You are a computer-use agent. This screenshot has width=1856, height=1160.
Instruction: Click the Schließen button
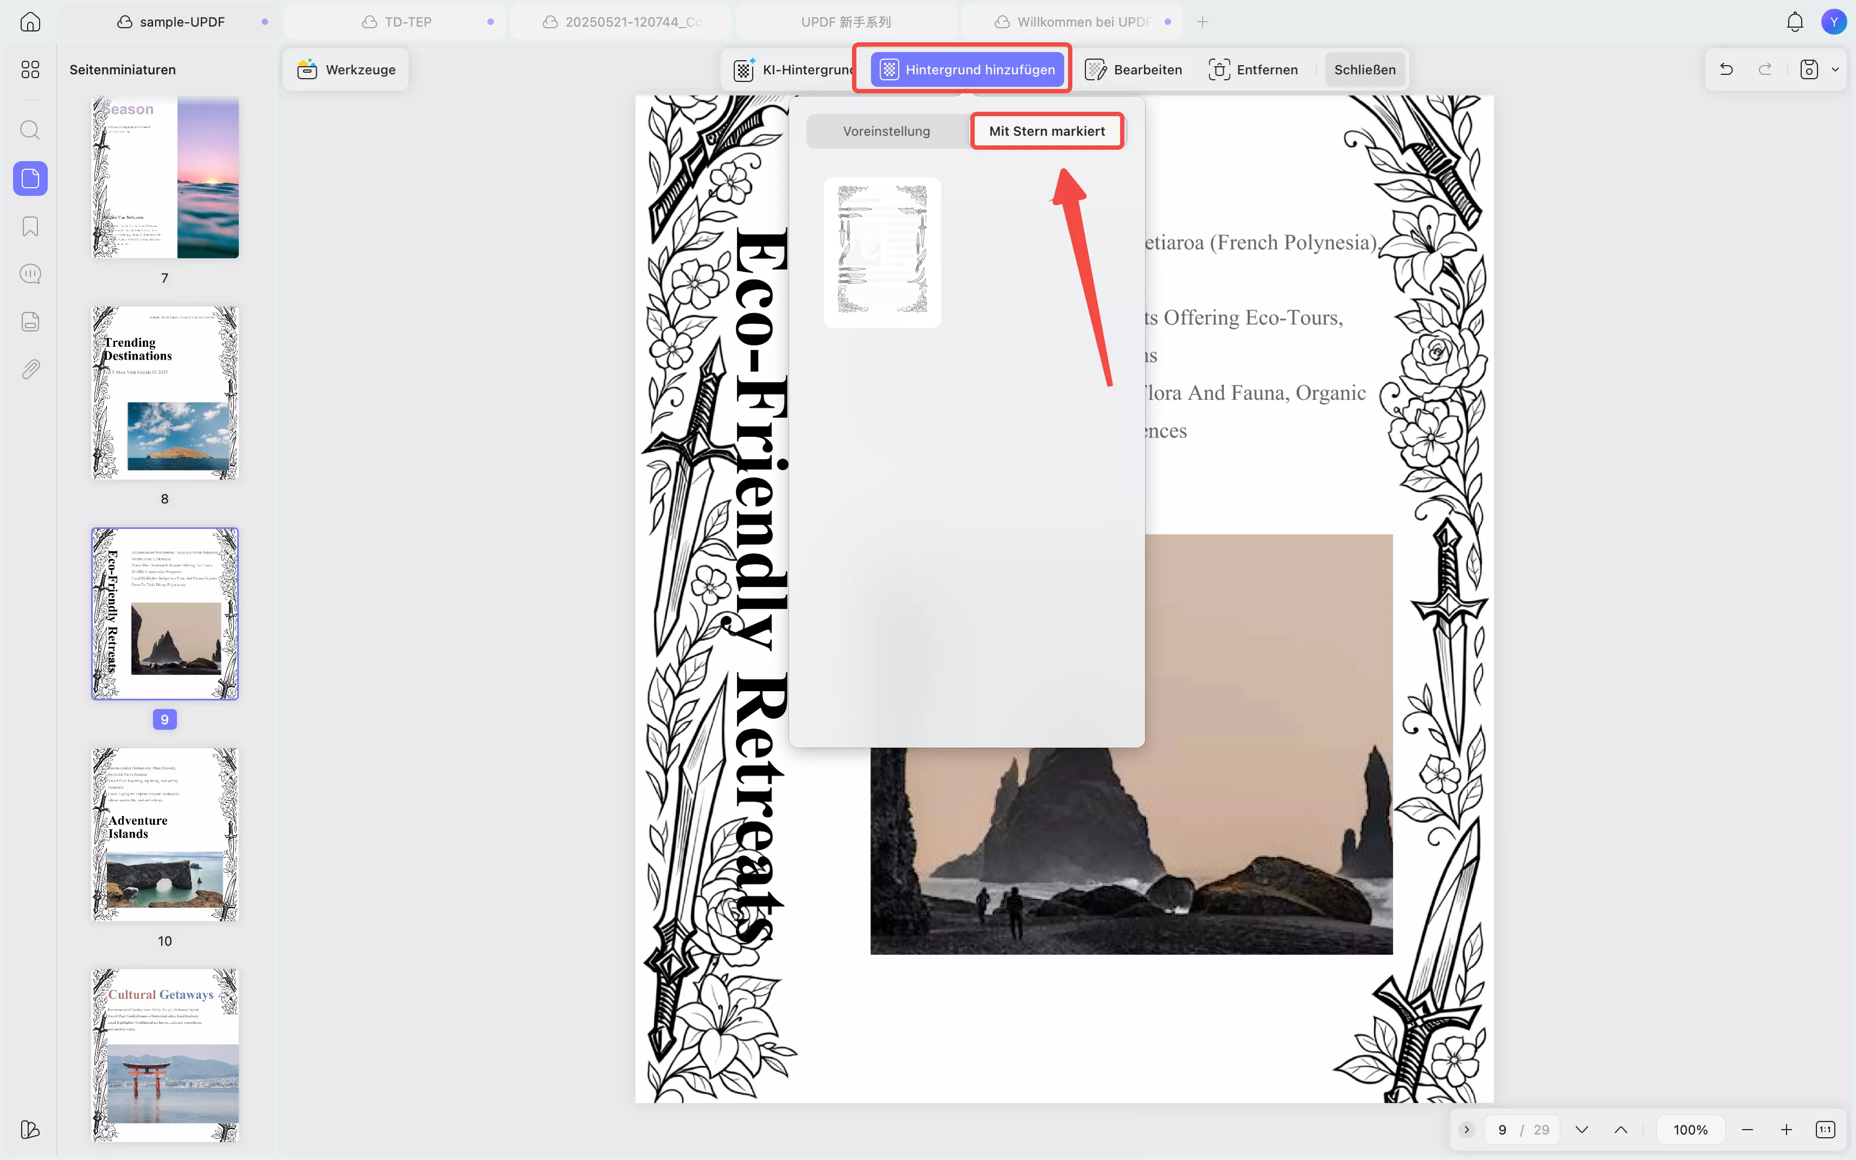(x=1364, y=69)
